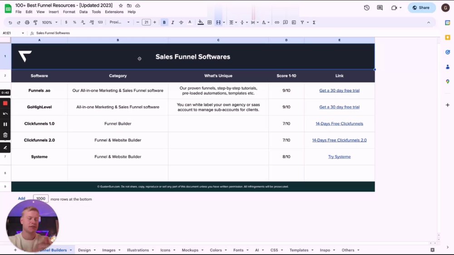Star the document title
454x255 pixels.
[121, 5]
